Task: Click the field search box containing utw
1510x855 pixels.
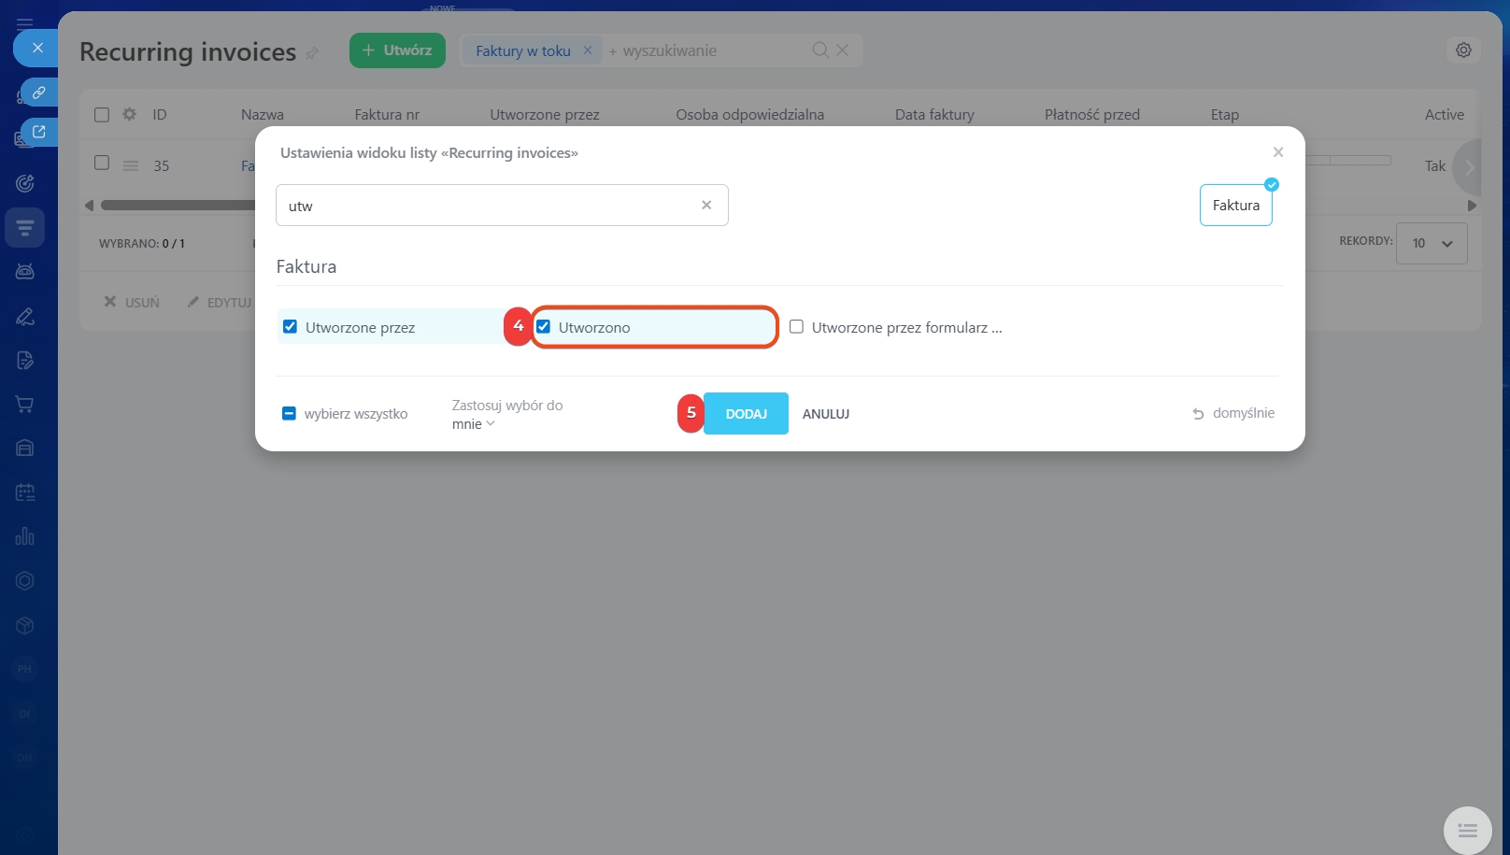Action: tap(502, 206)
